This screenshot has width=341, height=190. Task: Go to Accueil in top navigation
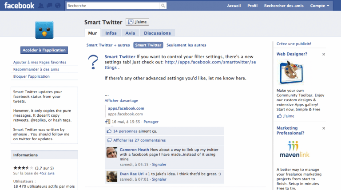click(234, 6)
